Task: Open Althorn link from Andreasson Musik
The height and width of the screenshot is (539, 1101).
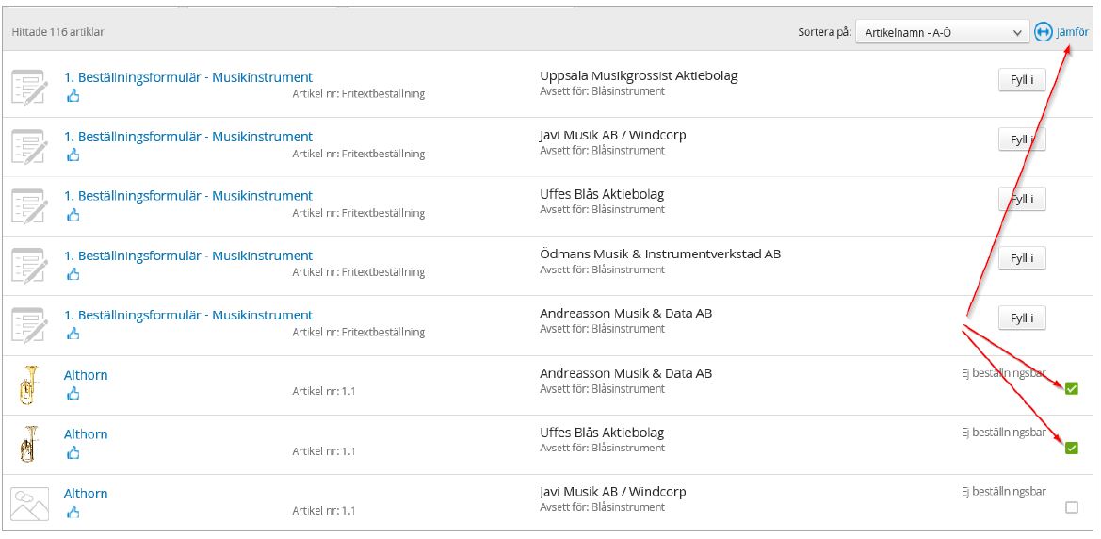Action: click(x=86, y=374)
